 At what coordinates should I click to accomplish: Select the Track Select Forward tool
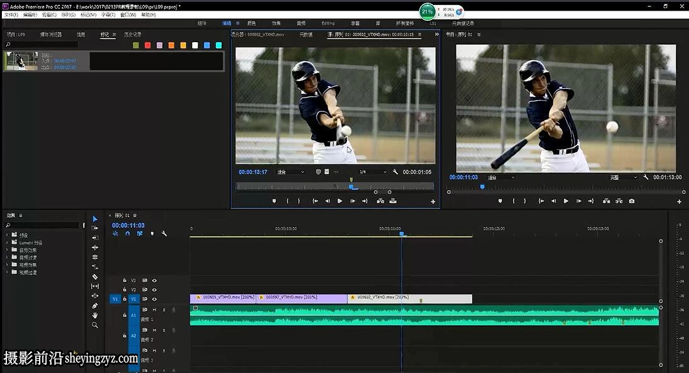click(x=95, y=228)
